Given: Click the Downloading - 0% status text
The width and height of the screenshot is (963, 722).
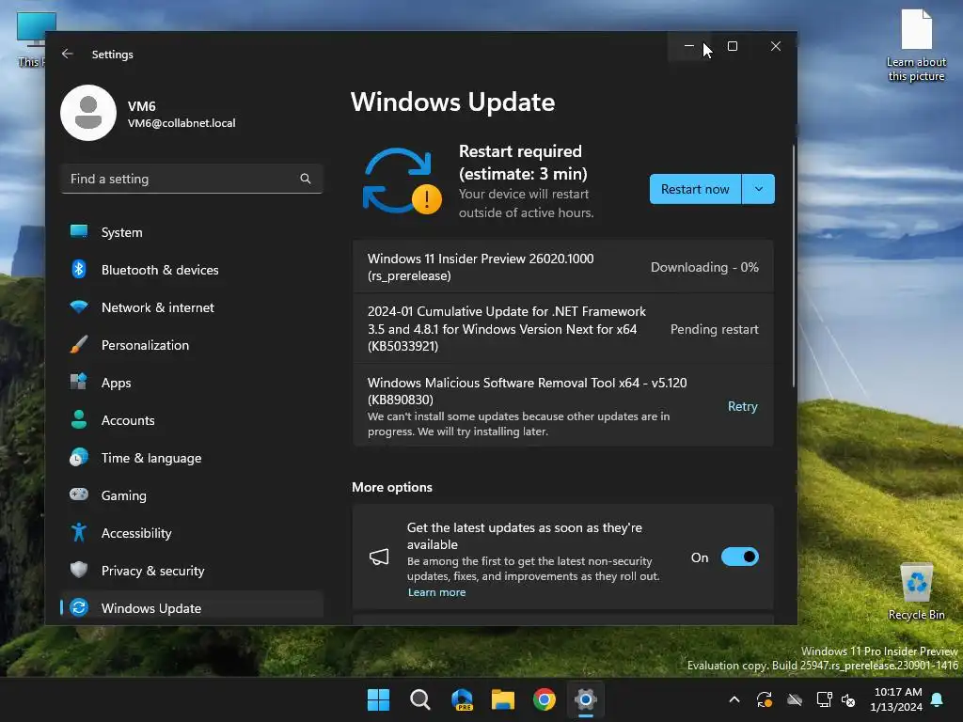Looking at the screenshot, I should pos(704,267).
